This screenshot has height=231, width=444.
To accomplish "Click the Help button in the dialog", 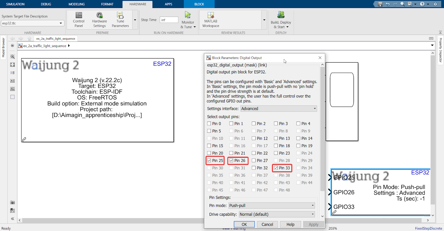I will (290, 224).
